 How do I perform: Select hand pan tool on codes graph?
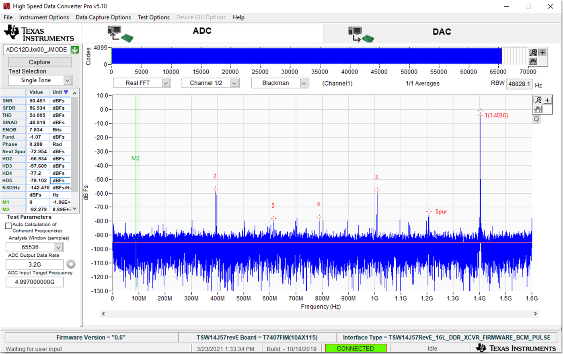click(533, 61)
